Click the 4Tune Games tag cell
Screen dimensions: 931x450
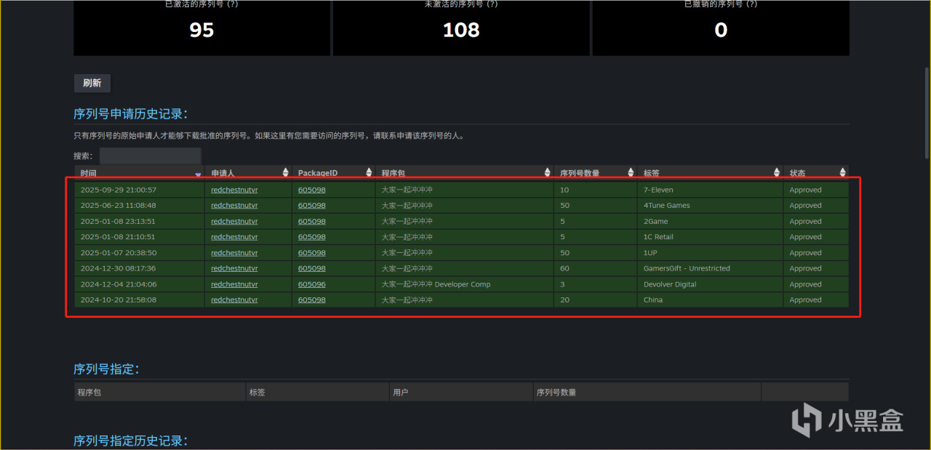click(x=710, y=206)
